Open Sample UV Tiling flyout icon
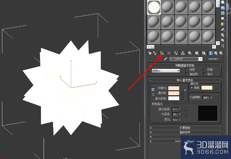Image resolution: width=231 pixels, height=159 pixels. pos(223,18)
